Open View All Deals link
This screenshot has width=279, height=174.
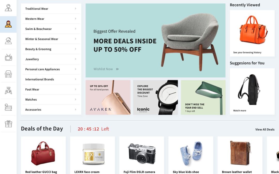pyautogui.click(x=265, y=129)
